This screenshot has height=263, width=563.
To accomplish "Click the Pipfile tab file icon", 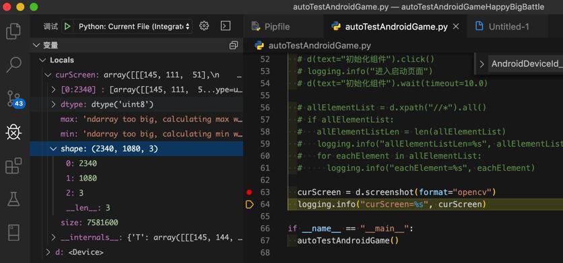I will point(256,26).
